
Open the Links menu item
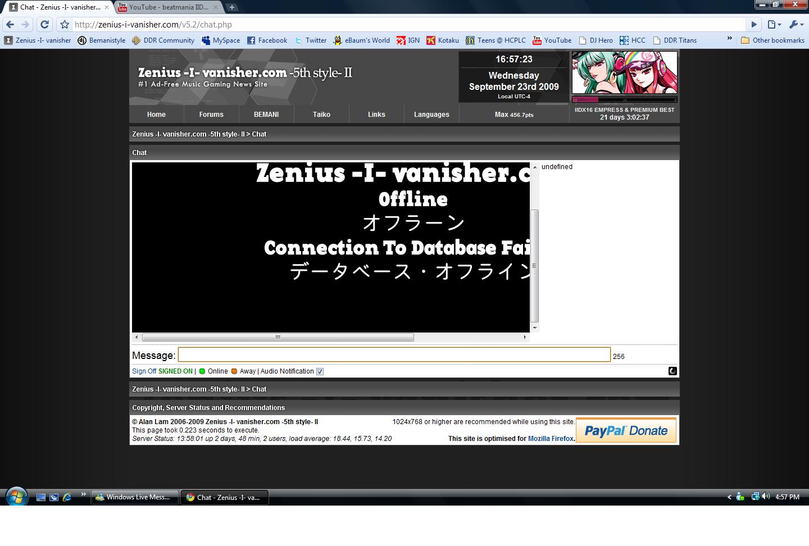[x=376, y=114]
